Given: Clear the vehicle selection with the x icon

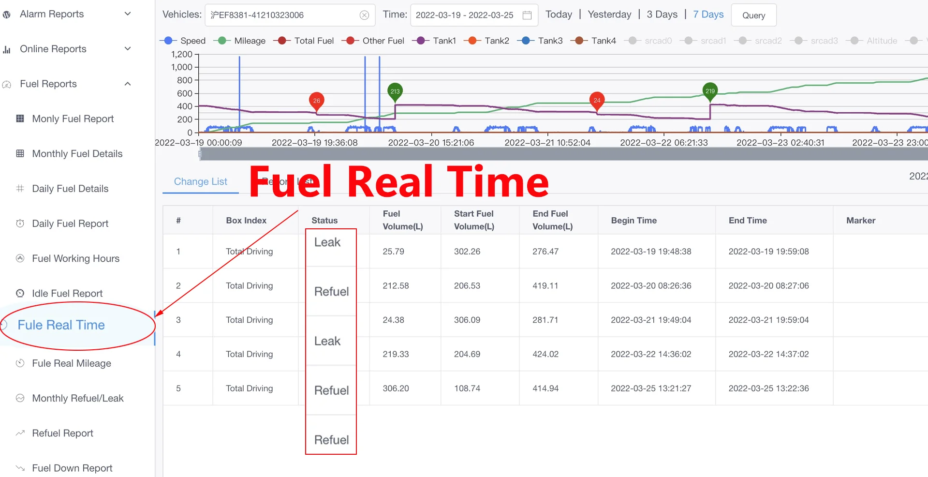Looking at the screenshot, I should click(x=364, y=15).
